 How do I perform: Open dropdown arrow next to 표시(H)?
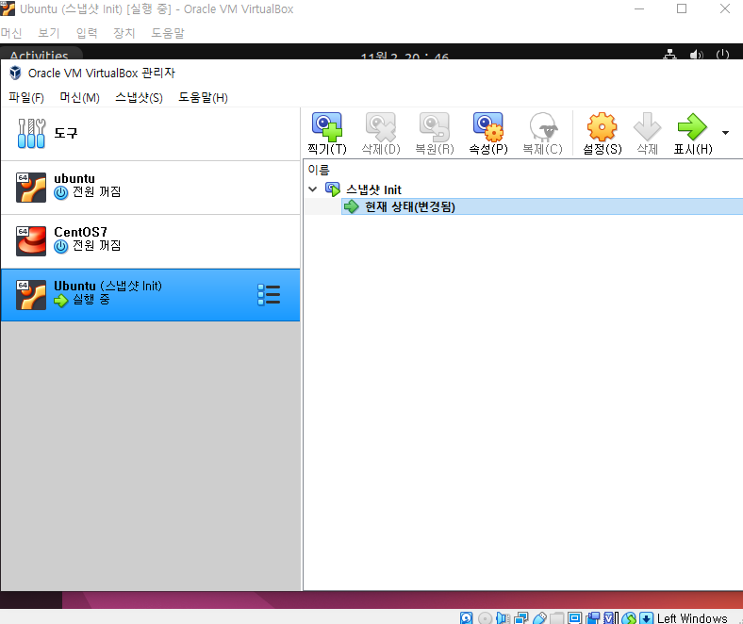click(x=725, y=133)
